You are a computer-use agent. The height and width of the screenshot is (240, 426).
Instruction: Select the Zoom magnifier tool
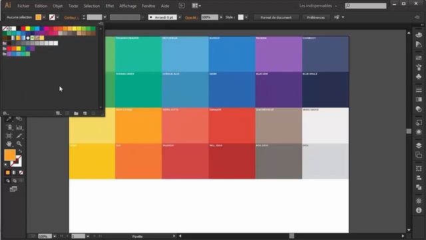click(19, 143)
